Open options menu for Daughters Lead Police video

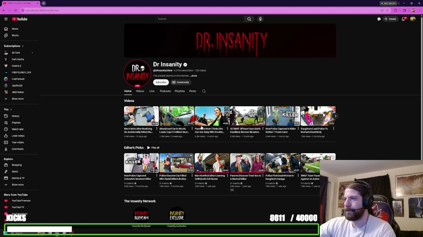(333, 129)
